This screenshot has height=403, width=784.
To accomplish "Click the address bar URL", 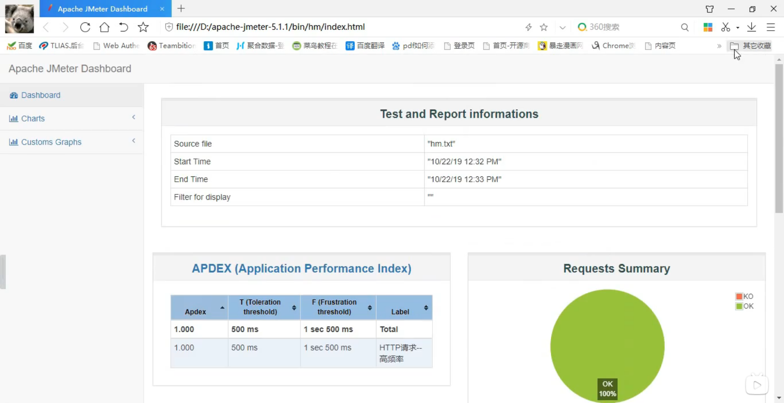I will click(270, 27).
